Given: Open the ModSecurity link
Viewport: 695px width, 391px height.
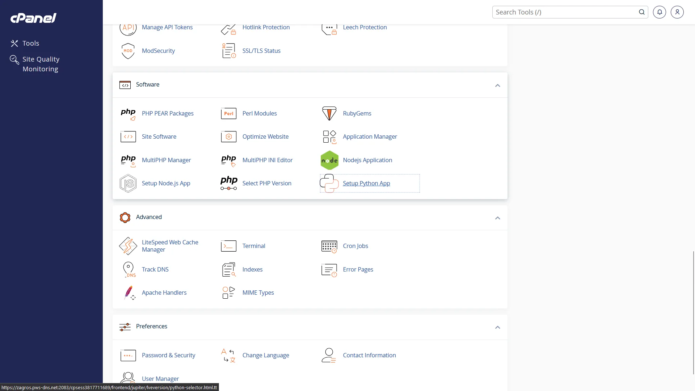Looking at the screenshot, I should (x=158, y=51).
